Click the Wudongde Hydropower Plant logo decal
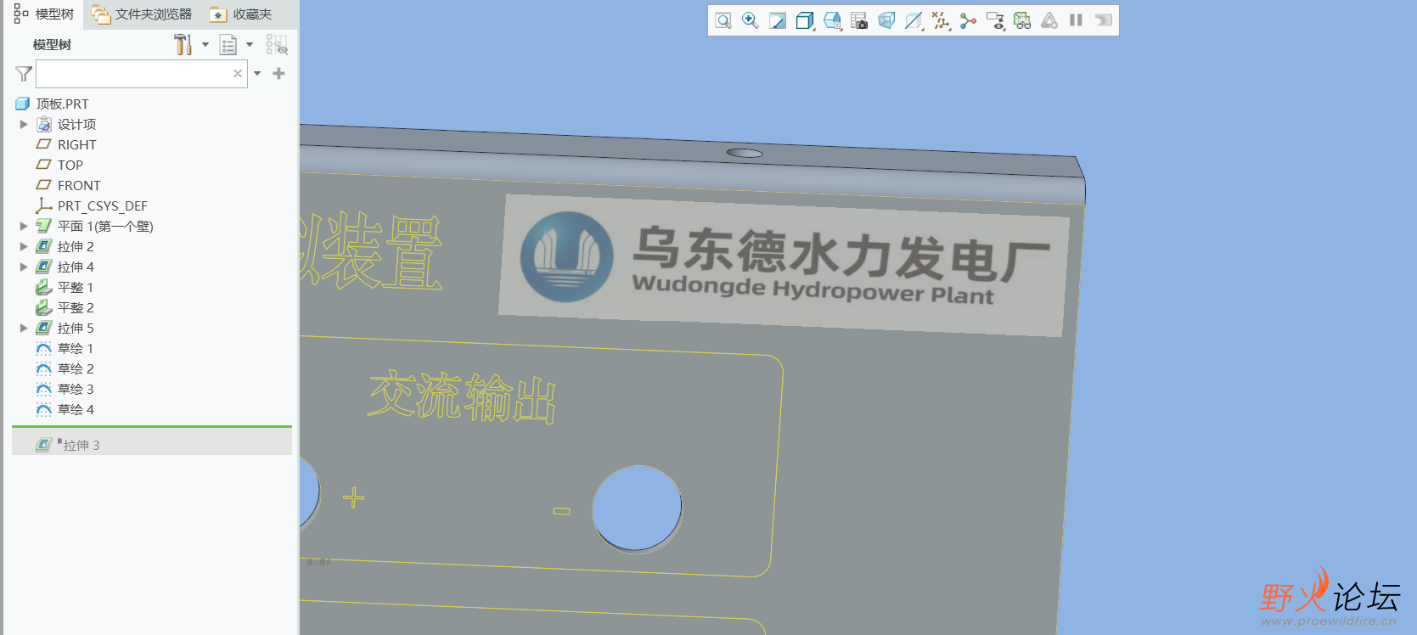Image resolution: width=1417 pixels, height=635 pixels. click(x=782, y=266)
